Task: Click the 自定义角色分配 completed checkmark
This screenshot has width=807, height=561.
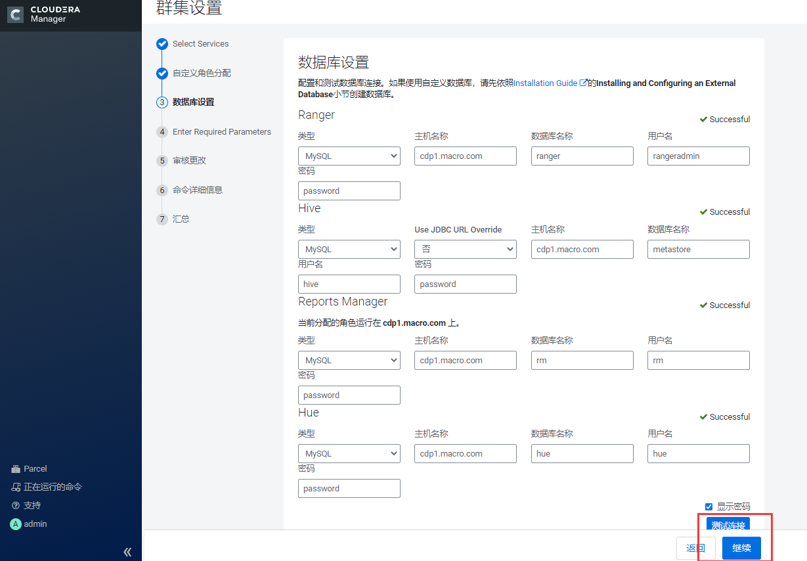Action: click(162, 73)
